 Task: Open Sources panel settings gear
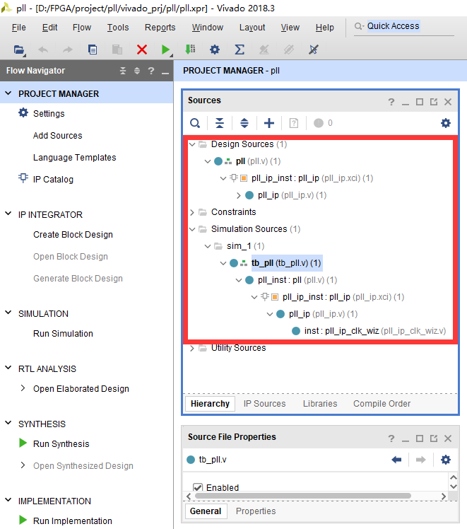446,123
